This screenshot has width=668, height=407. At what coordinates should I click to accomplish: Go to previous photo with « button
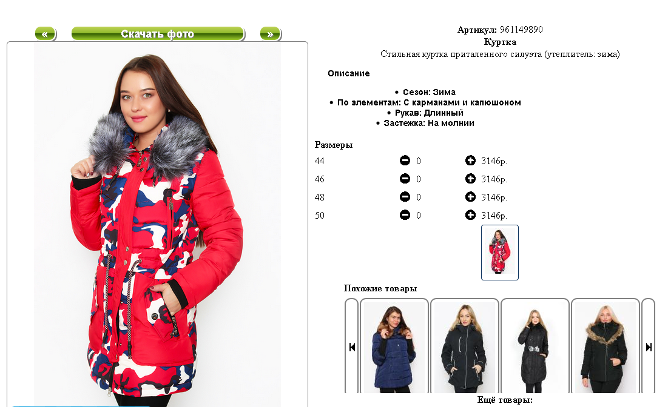click(x=45, y=33)
